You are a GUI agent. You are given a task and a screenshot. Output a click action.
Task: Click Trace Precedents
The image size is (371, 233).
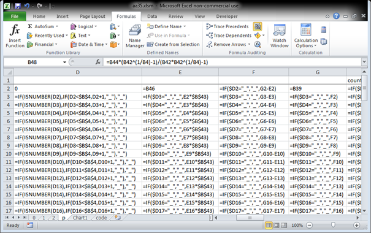(x=228, y=26)
